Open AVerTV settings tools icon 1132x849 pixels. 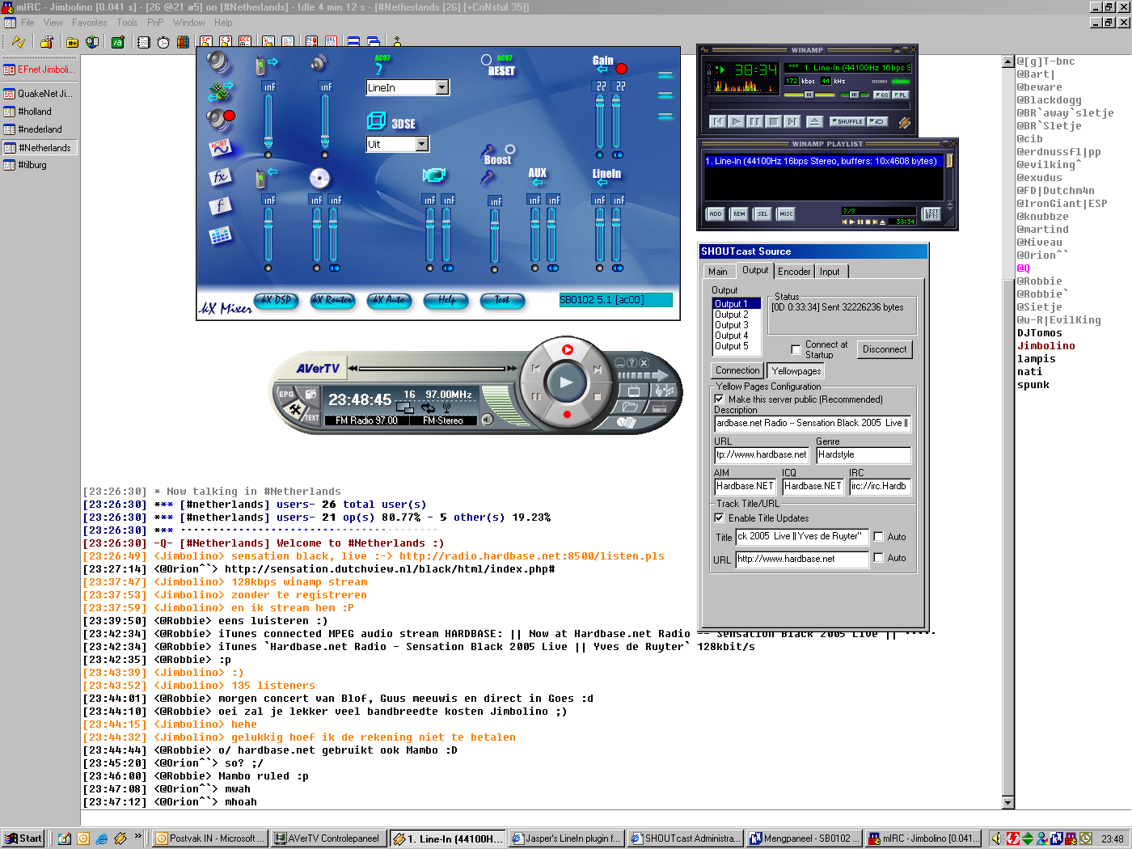(x=294, y=410)
